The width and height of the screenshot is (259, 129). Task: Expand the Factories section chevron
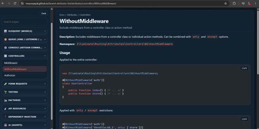pos(45,100)
